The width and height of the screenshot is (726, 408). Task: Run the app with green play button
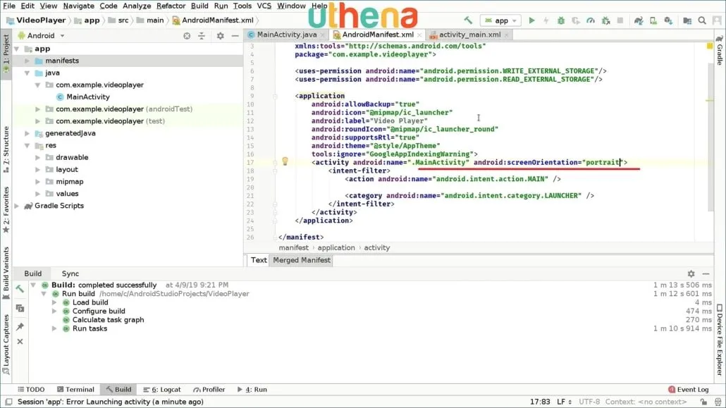[x=531, y=20]
